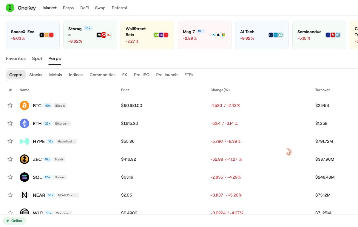Open the Swap page

point(100,8)
